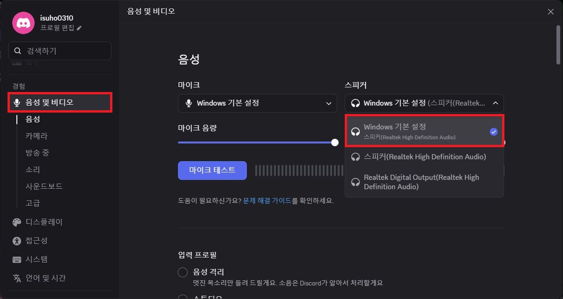This screenshot has width=563, height=299.
Task: Open the 접근성 settings category
Action: tap(60, 241)
